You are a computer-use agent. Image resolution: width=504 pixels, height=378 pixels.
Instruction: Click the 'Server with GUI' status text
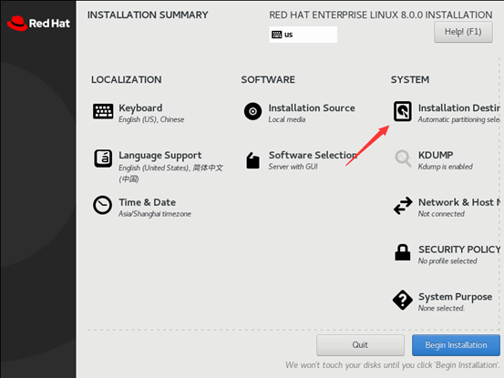click(x=293, y=167)
